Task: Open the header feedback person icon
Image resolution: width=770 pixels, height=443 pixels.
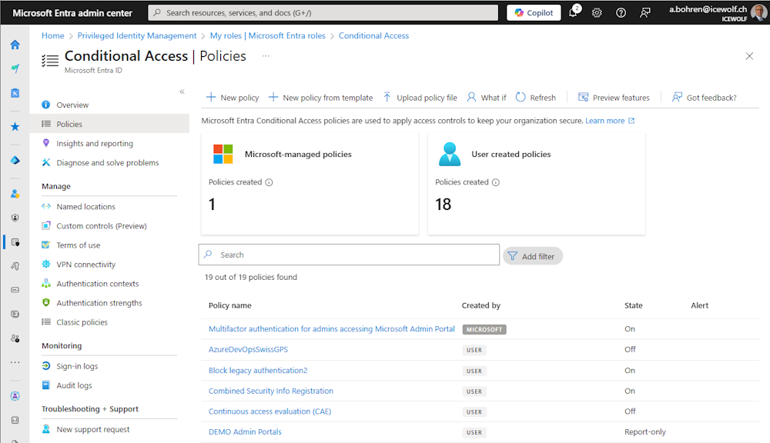Action: point(644,13)
